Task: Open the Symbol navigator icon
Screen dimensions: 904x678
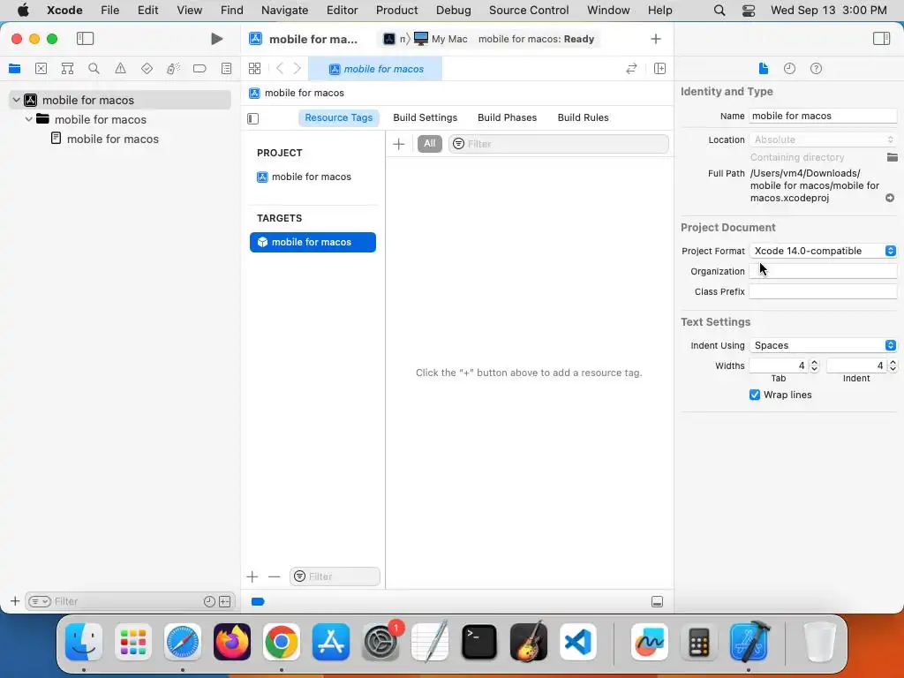Action: (x=67, y=69)
